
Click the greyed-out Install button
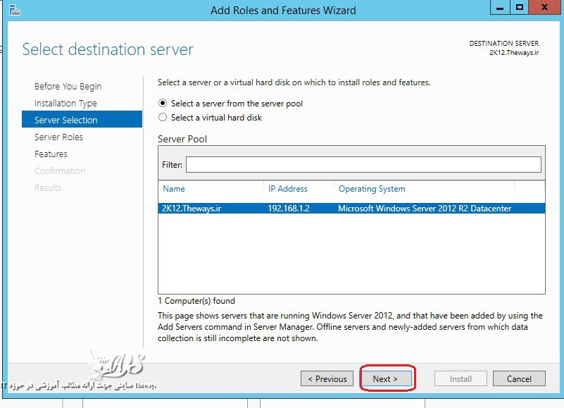460,379
